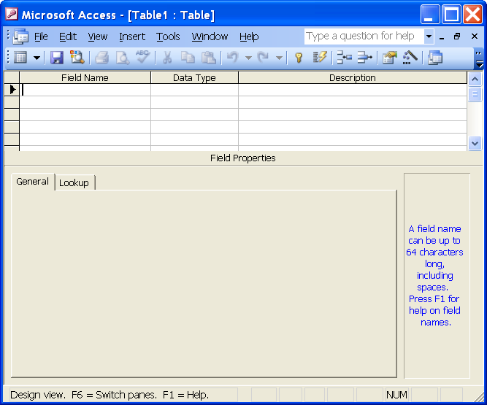
Task: Select the Lookup tab in Field Properties
Action: click(x=74, y=182)
